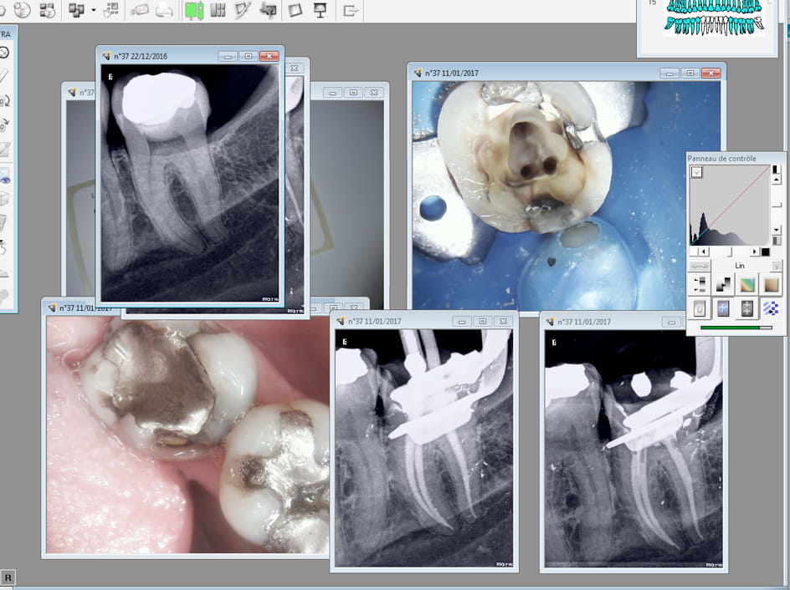Click the green tooth-comparison toolbar icon
This screenshot has width=790, height=590.
pos(194,10)
